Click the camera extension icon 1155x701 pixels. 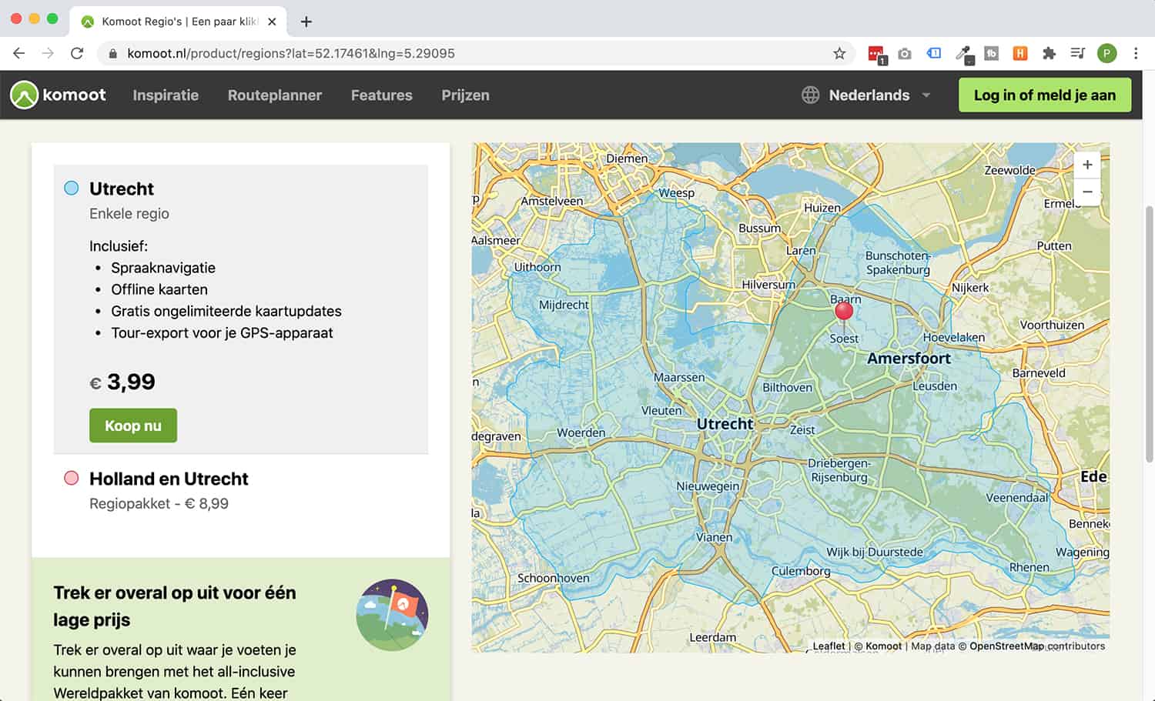tap(905, 53)
